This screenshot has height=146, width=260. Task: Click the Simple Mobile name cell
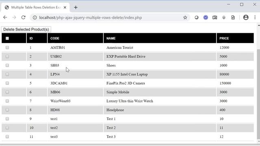tap(160, 92)
